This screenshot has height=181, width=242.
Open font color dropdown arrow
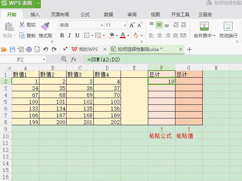pyautogui.click(x=128, y=36)
